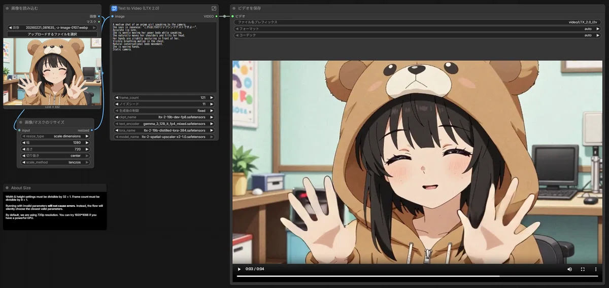This screenshot has width=609, height=288.
Task: Click the 画像を読み込む node title
Action: [24, 9]
